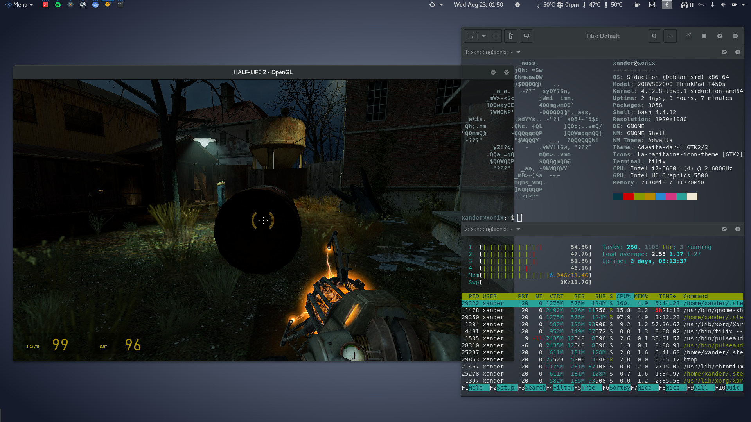Add a new Tilix session with plus button
This screenshot has height=422, width=751.
click(496, 36)
